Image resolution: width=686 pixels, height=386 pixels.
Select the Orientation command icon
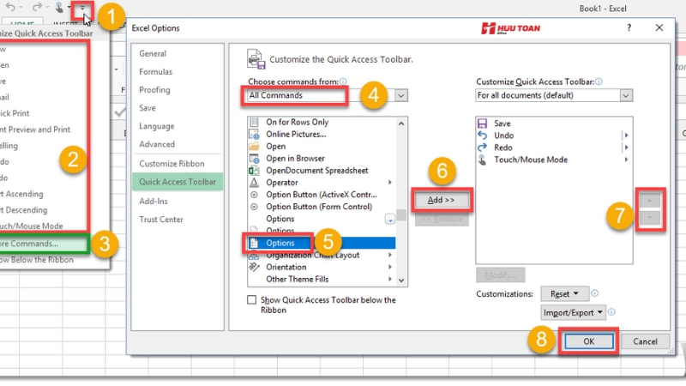254,267
